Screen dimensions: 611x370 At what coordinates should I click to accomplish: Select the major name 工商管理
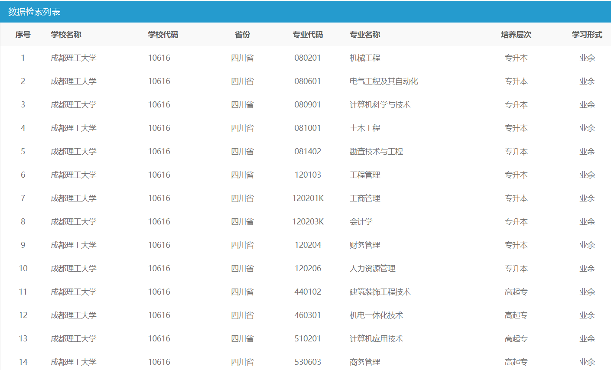(x=365, y=198)
